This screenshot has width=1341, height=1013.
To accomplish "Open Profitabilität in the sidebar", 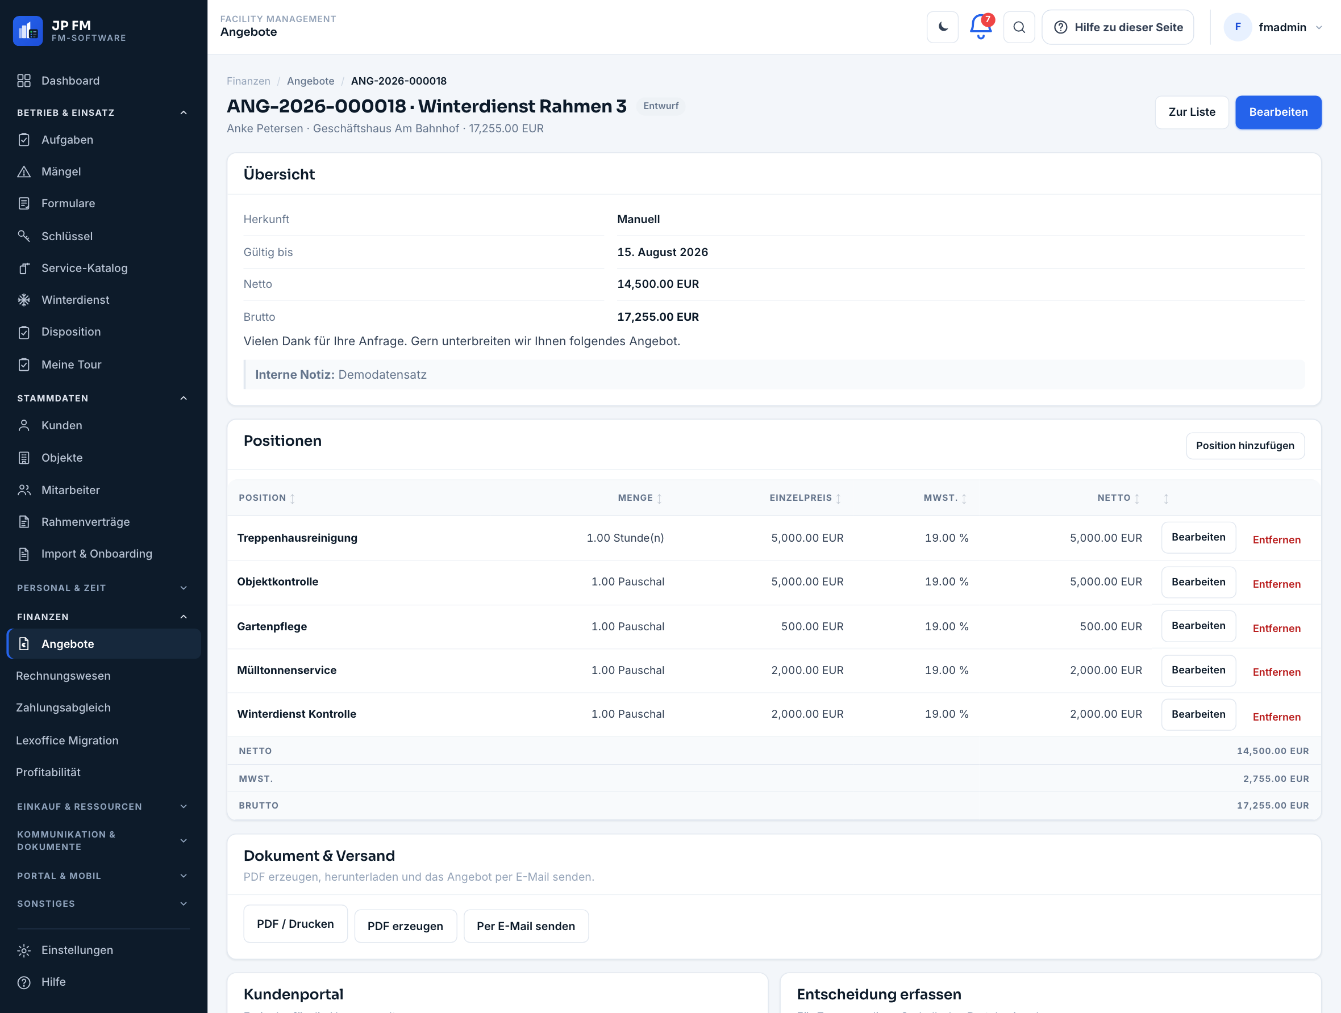I will click(48, 772).
